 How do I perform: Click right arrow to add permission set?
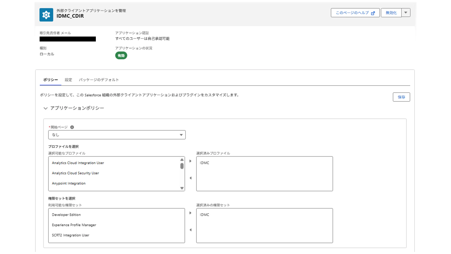coord(191,213)
